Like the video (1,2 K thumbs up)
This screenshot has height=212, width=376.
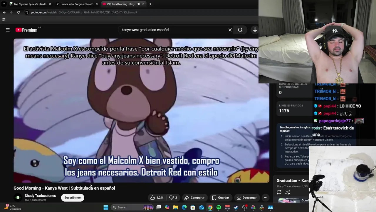click(x=157, y=198)
